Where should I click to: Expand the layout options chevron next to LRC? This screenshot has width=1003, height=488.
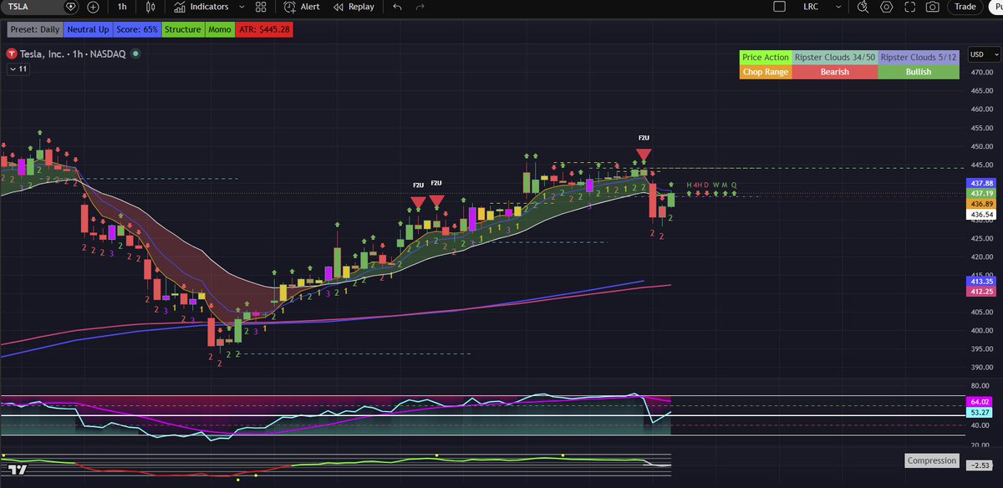[x=840, y=7]
